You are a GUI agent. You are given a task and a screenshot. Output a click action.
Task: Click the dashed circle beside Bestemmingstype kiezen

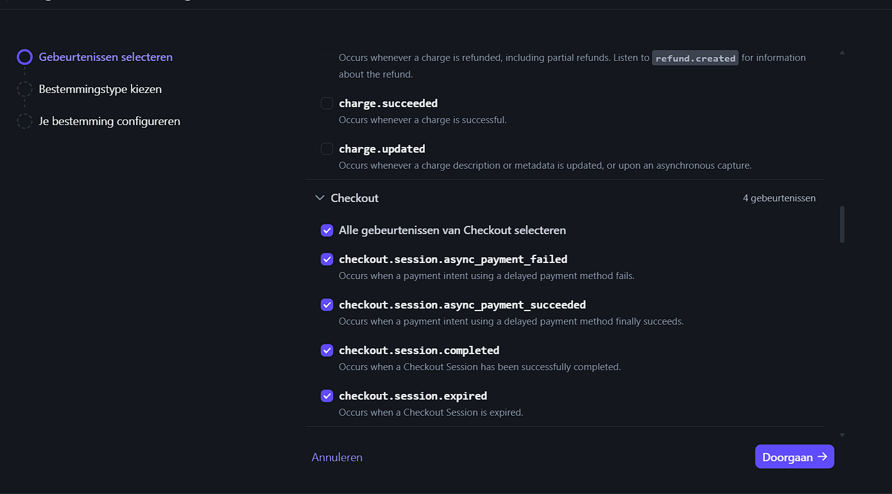coord(24,89)
